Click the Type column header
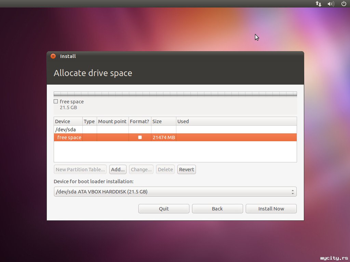The width and height of the screenshot is (350, 262). point(90,121)
